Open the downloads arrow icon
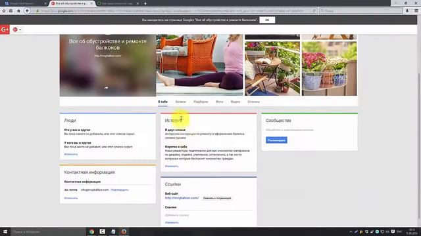This screenshot has height=236, width=421. 407,10
